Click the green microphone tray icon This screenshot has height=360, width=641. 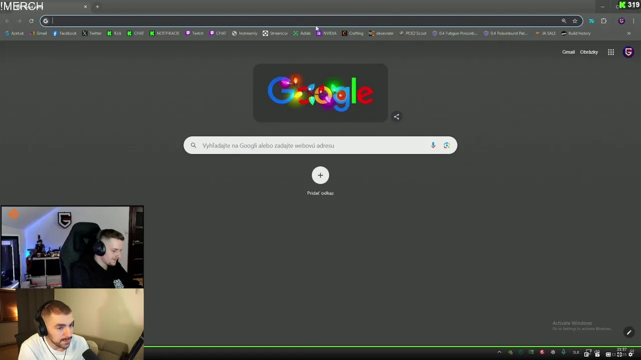[563, 352]
